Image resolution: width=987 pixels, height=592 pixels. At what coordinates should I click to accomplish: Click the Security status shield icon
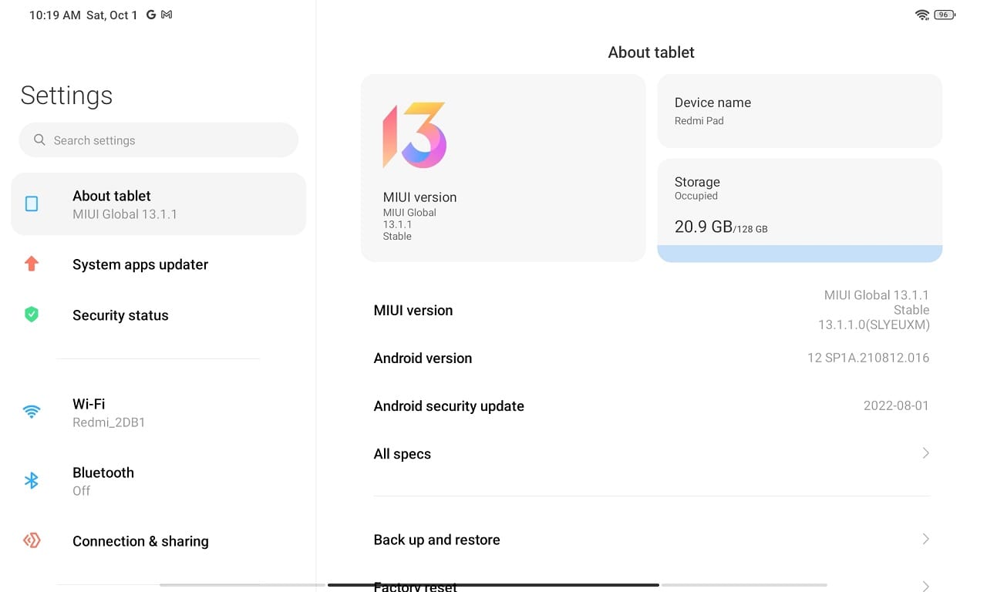(x=32, y=314)
